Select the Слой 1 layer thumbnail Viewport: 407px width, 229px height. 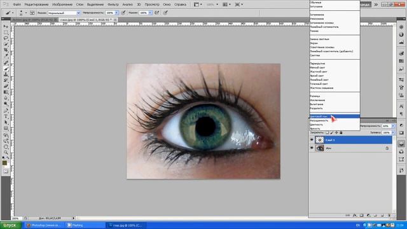click(319, 140)
